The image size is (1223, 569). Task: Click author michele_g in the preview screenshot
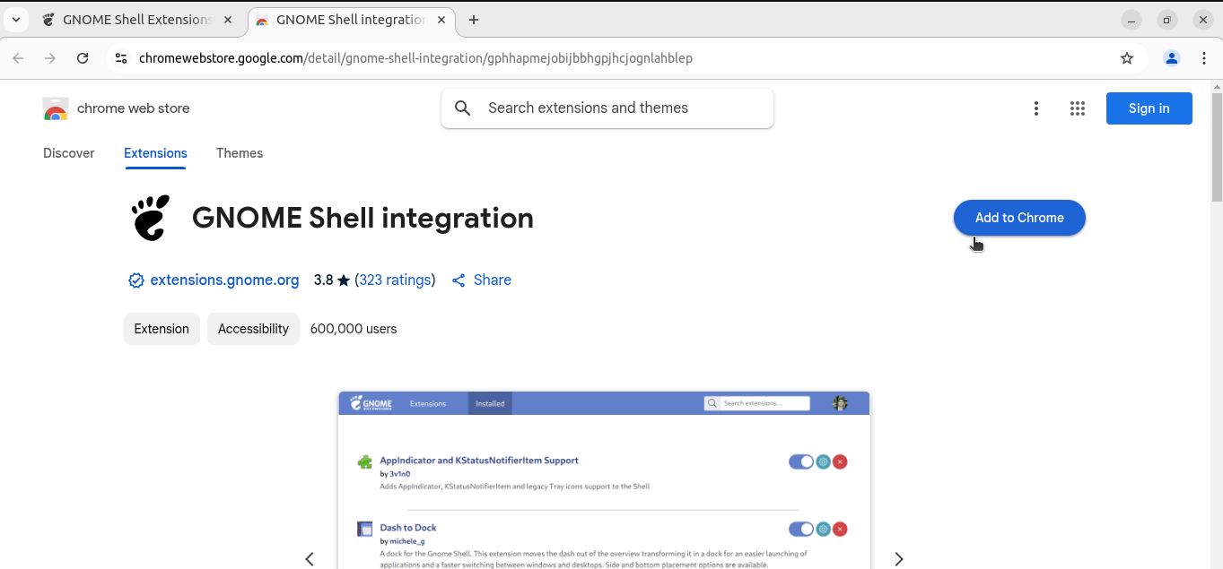click(407, 541)
